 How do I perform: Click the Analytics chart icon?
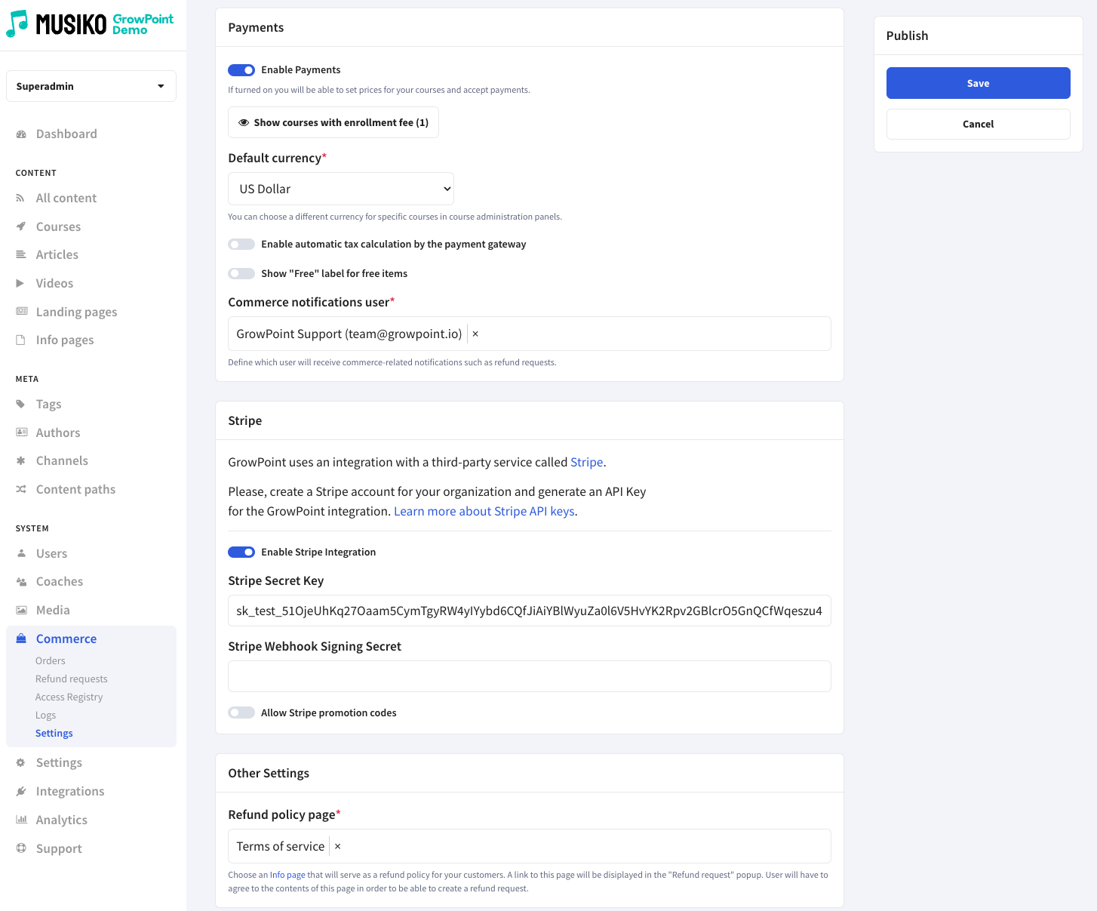coord(21,820)
